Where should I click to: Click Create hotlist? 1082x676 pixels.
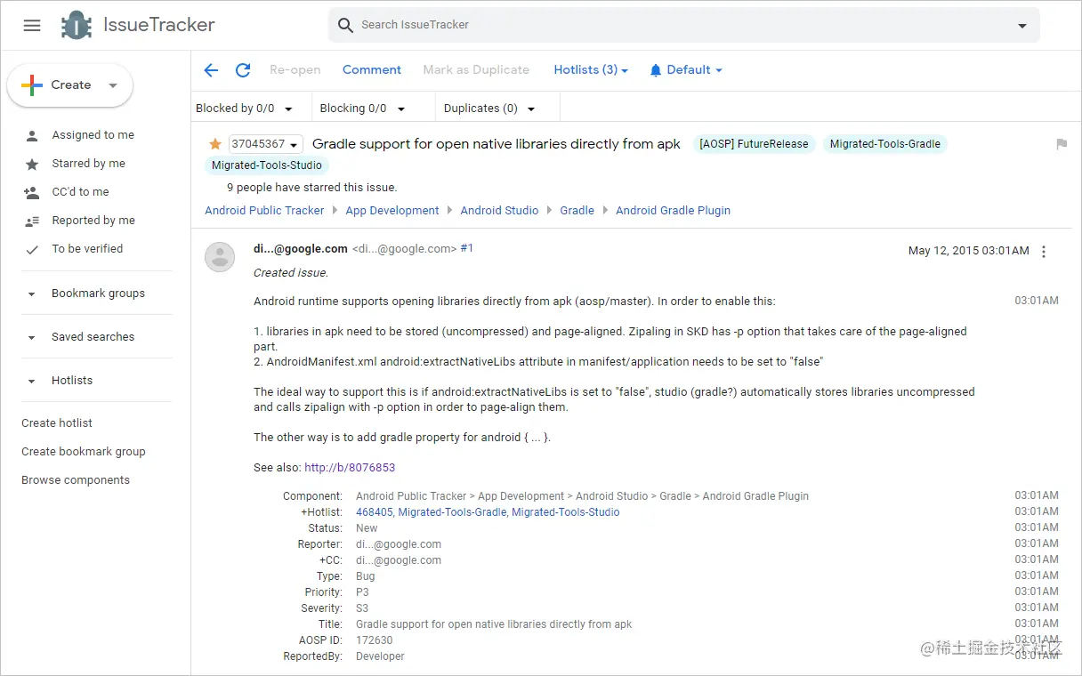[x=57, y=423]
